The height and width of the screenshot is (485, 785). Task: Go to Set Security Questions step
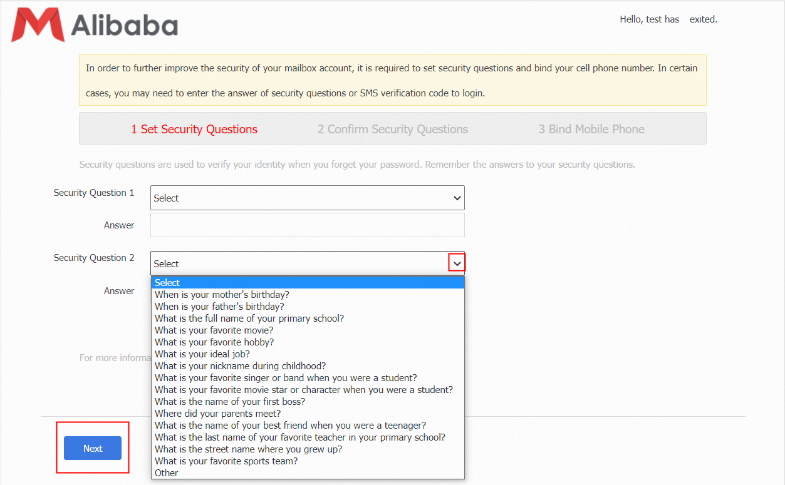tap(194, 130)
